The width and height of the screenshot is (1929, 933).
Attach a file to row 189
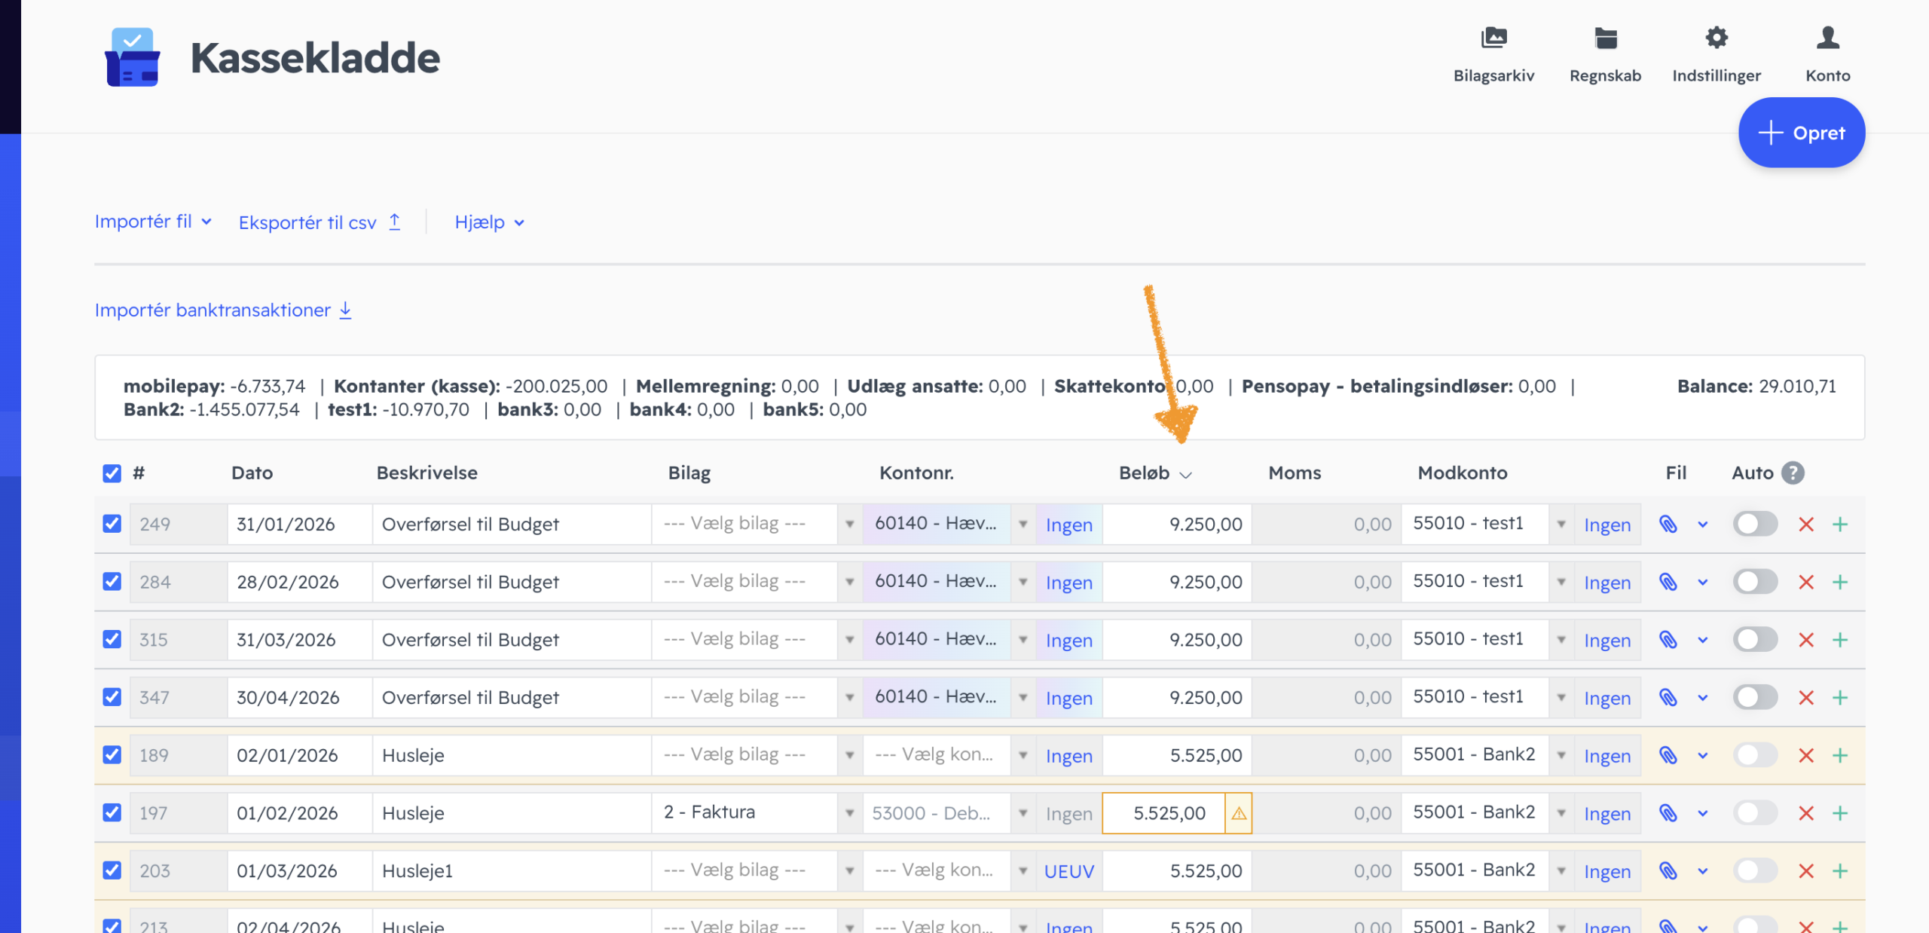(x=1668, y=755)
